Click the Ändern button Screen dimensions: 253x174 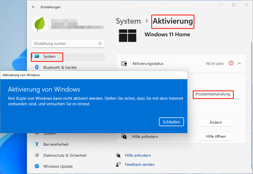[x=216, y=122]
